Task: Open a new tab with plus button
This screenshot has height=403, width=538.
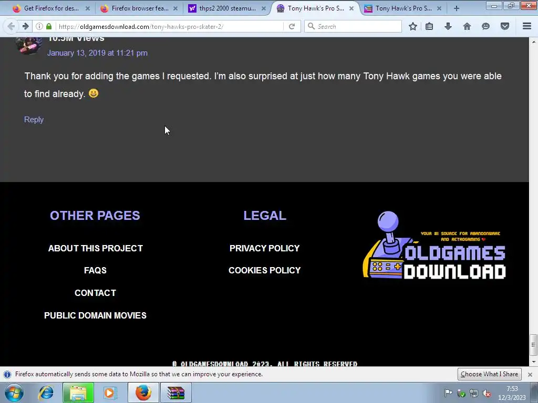Action: (x=457, y=8)
